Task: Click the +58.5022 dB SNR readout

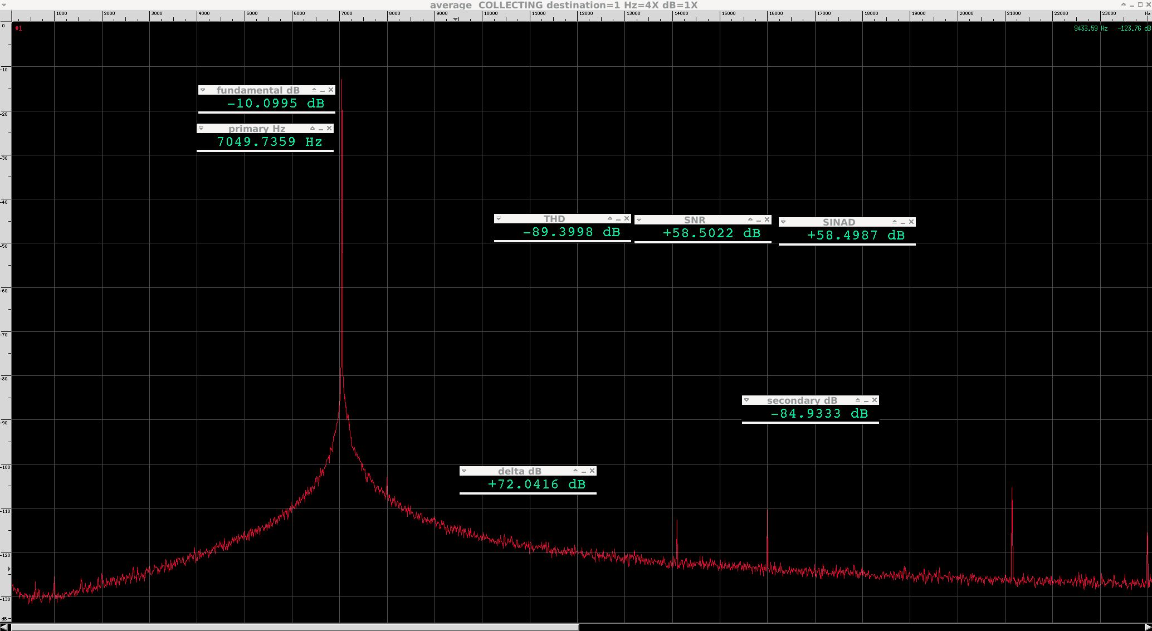Action: [x=711, y=233]
